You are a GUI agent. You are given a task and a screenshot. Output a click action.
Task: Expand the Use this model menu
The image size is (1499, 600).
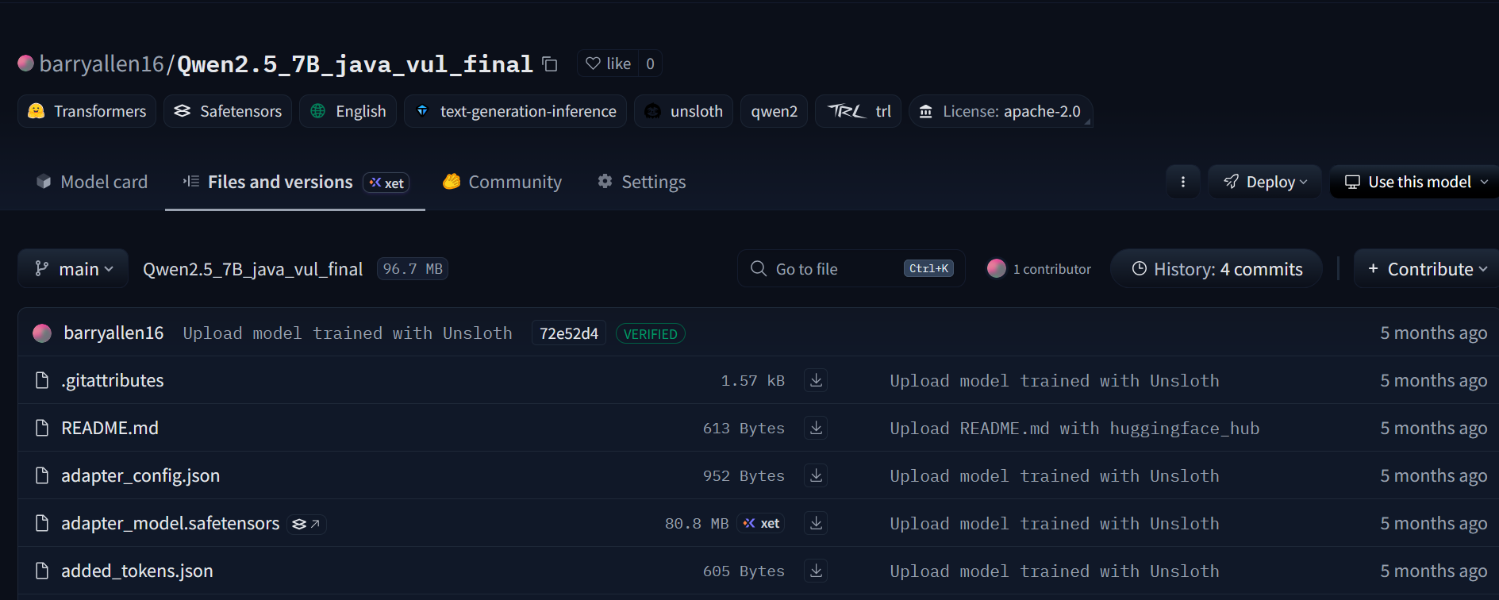point(1416,182)
